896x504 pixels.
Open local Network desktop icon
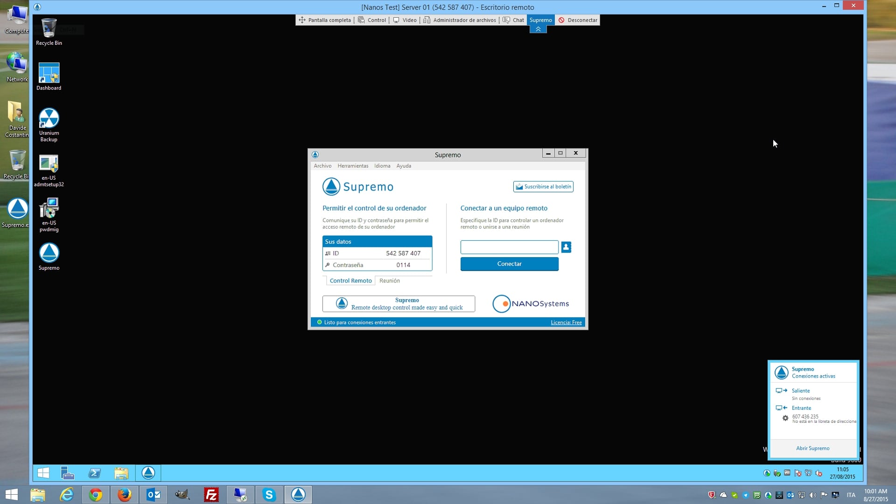(17, 67)
